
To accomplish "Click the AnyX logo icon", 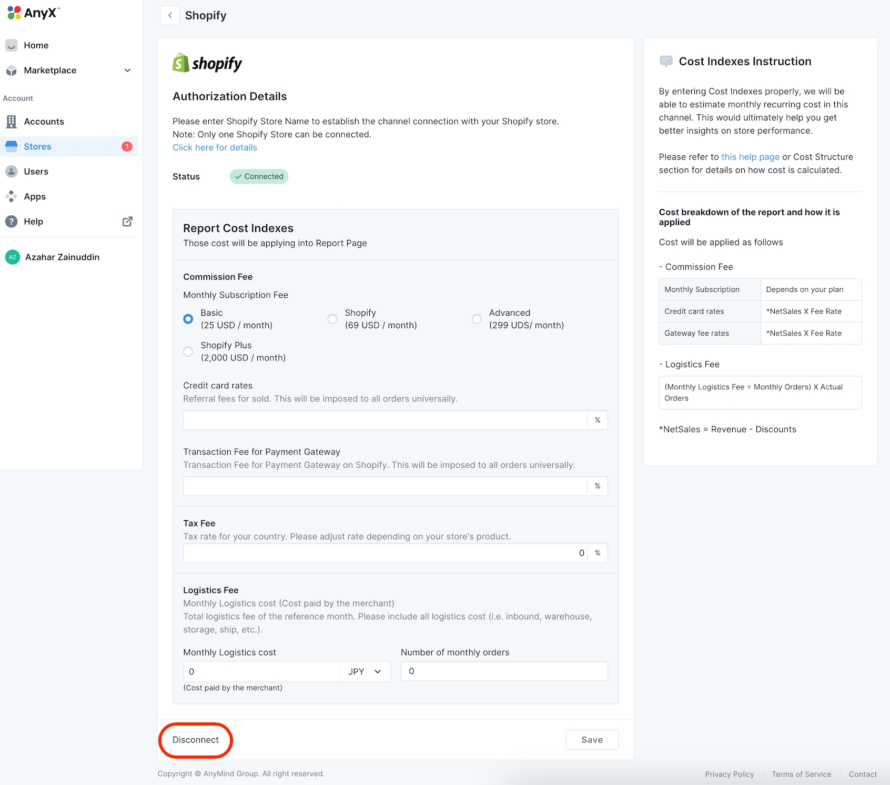I will pos(14,13).
